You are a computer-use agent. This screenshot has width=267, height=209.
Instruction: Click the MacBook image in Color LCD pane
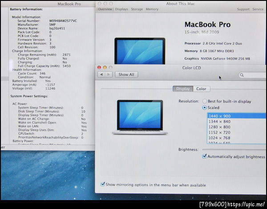(140, 117)
